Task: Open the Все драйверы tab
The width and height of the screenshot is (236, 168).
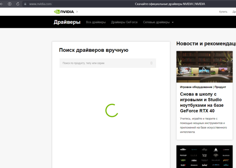Action: (x=96, y=22)
